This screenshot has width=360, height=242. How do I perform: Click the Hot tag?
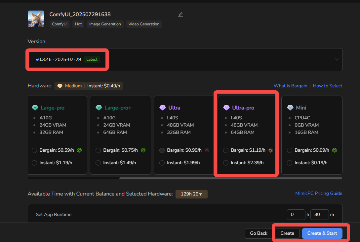click(78, 24)
